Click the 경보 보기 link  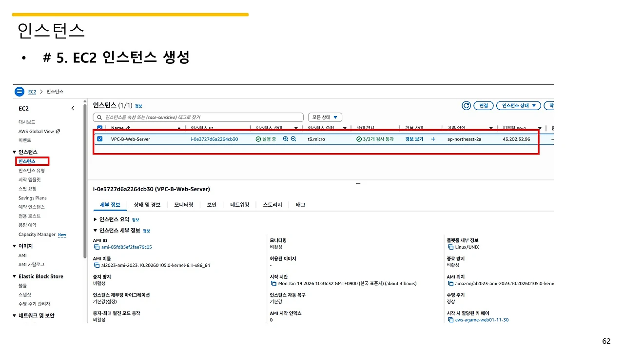414,139
